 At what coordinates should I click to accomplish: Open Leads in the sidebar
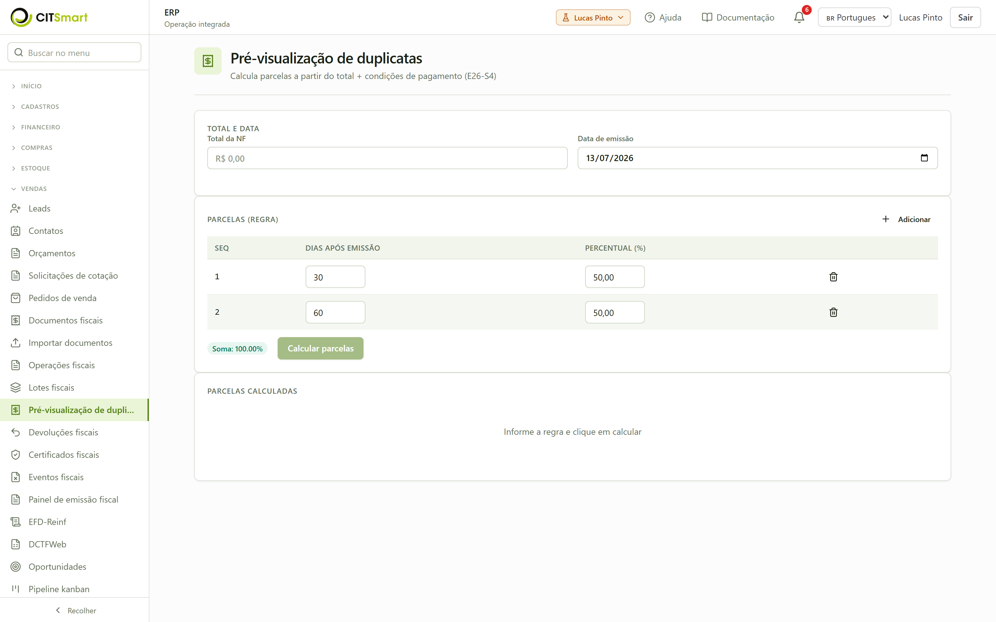click(74, 209)
